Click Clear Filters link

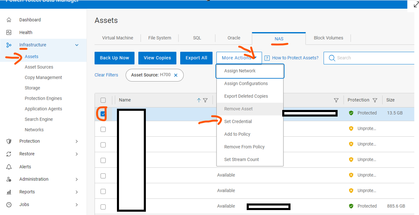point(106,75)
